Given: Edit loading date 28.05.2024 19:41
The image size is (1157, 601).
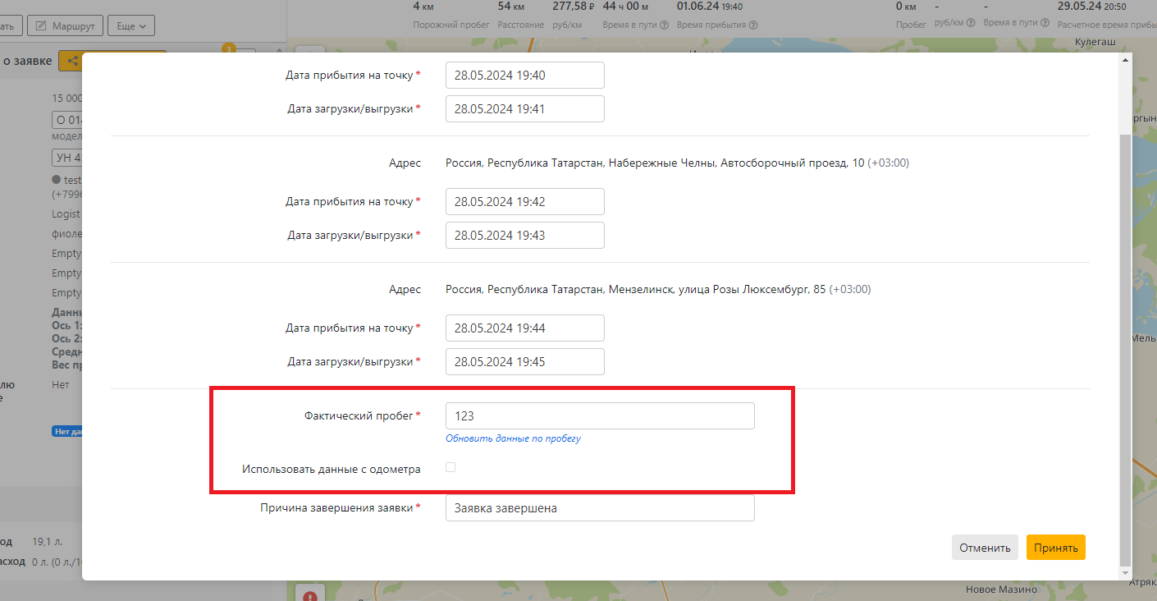Looking at the screenshot, I should [525, 108].
